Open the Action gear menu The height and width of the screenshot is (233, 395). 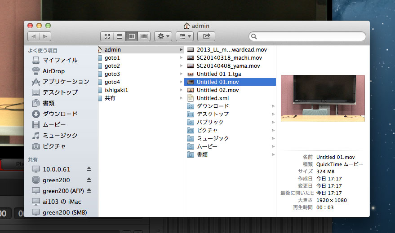(163, 36)
